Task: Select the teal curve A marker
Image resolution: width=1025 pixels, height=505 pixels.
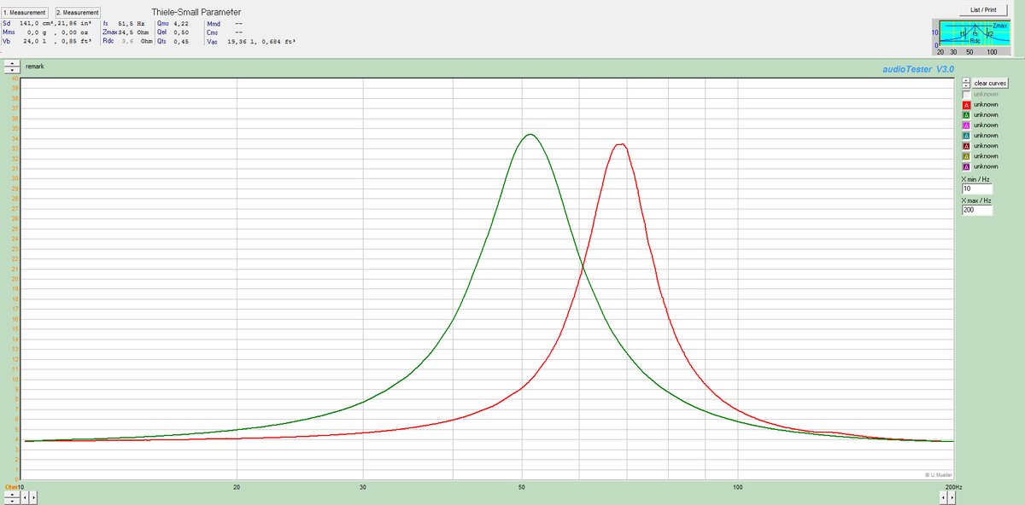Action: (966, 136)
